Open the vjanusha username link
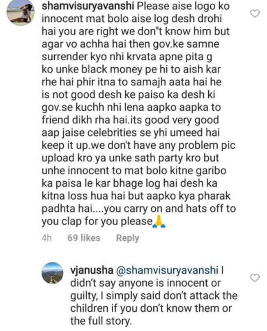267x331 pixels. pyautogui.click(x=92, y=270)
